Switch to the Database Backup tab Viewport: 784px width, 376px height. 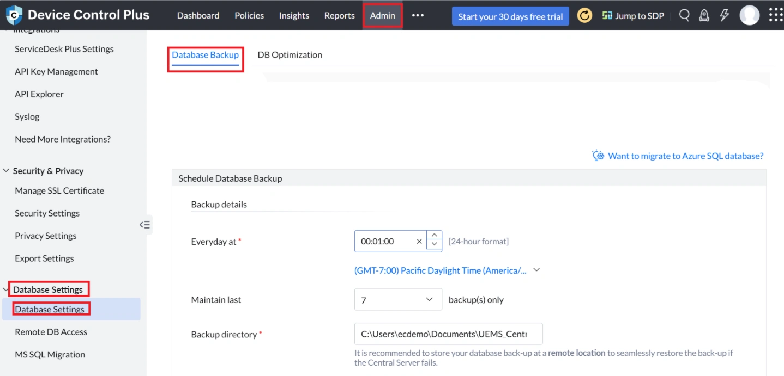click(206, 55)
